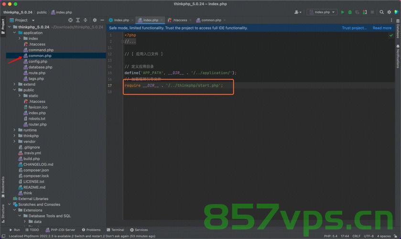Click the public breadcrumb in navigation bar
Image resolution: width=401 pixels, height=239 pixels.
tap(42, 12)
